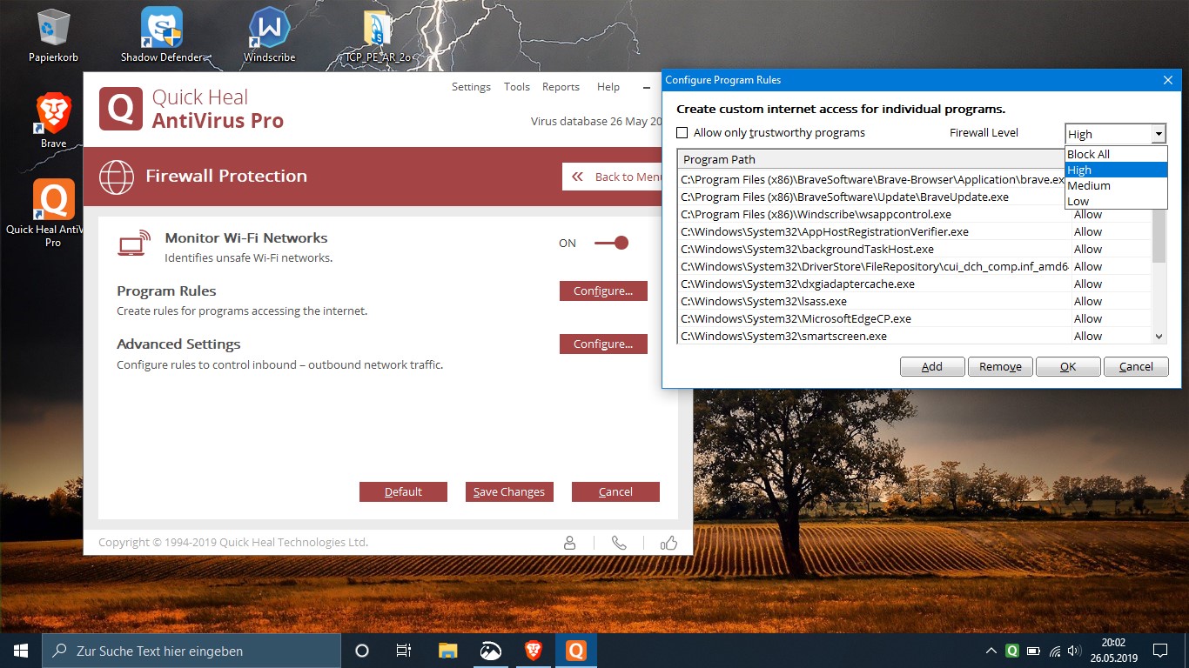Choose Low from the Firewall Level list
Viewport: 1189px width, 668px height.
pos(1116,201)
